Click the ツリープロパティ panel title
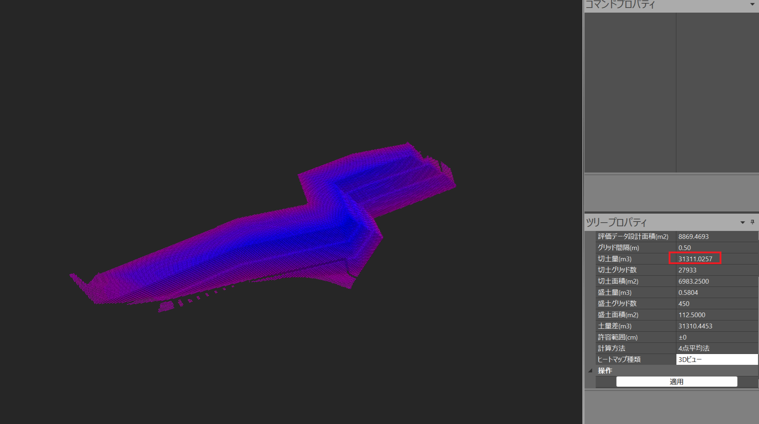Image resolution: width=759 pixels, height=424 pixels. pyautogui.click(x=616, y=222)
